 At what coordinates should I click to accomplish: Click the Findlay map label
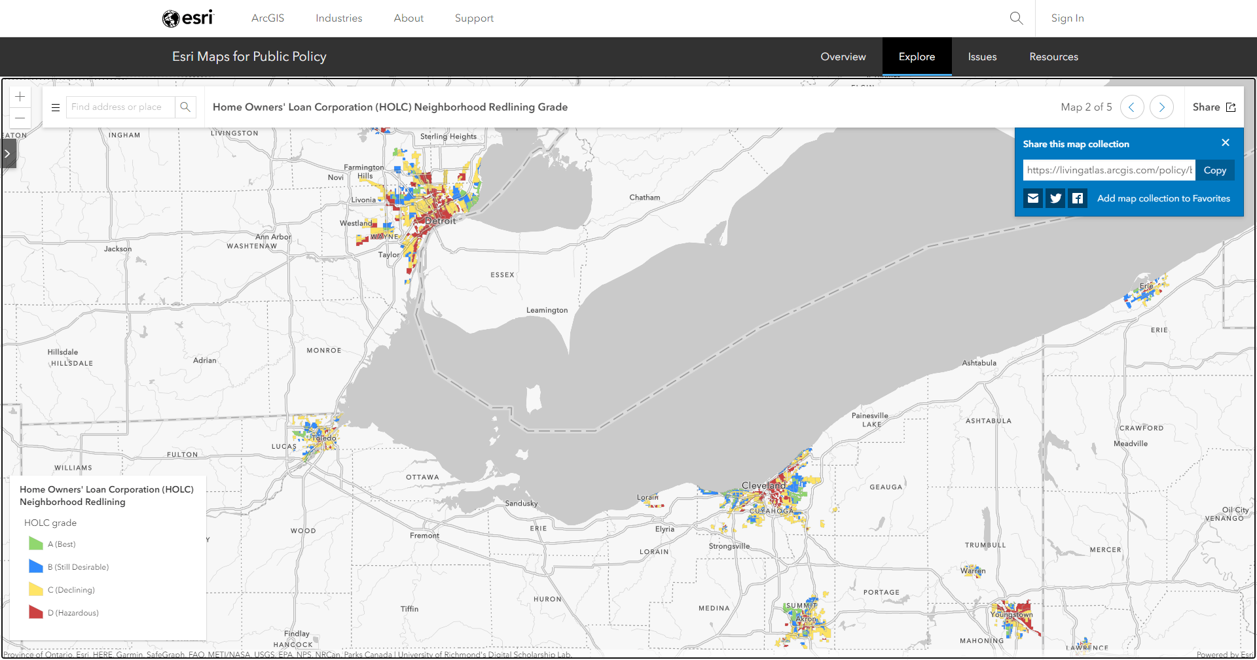point(297,634)
